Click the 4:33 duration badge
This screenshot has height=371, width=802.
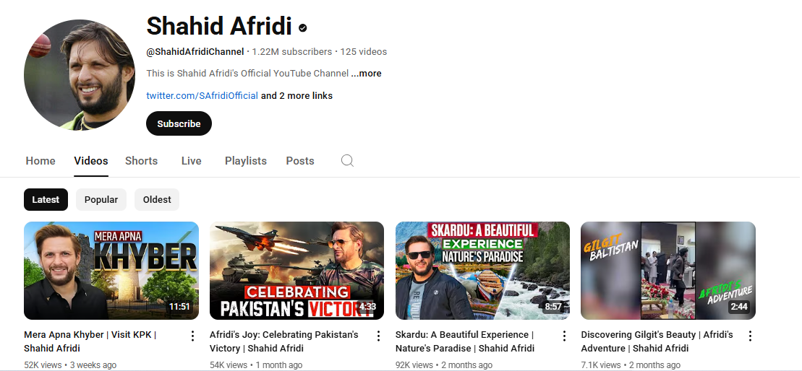point(367,307)
